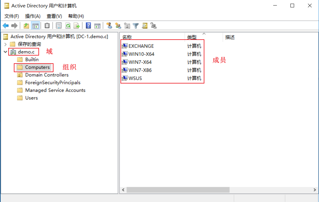Select the EXCHANGE computer entry

[x=141, y=46]
